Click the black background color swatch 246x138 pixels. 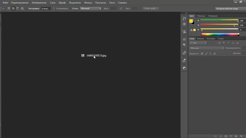194,23
